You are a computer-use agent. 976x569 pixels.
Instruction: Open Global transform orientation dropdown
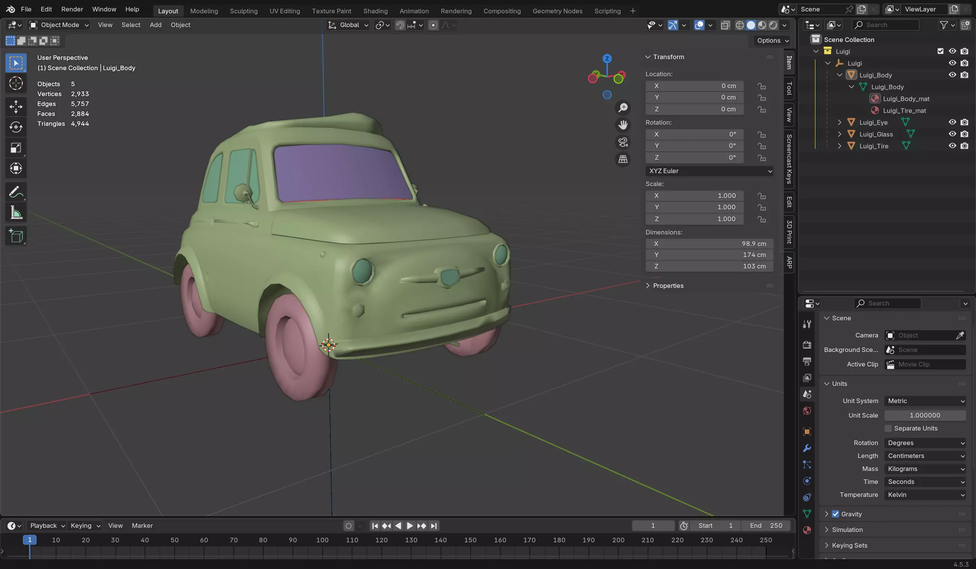[x=348, y=25]
